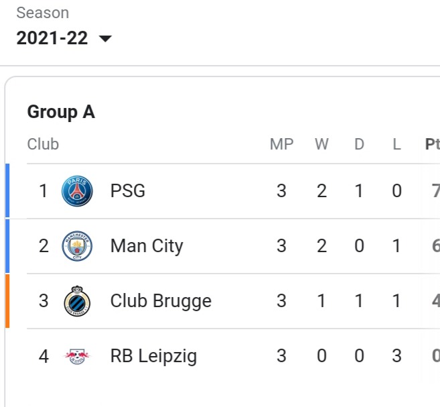440x407 pixels.
Task: Click the Club column header
Action: (x=43, y=144)
